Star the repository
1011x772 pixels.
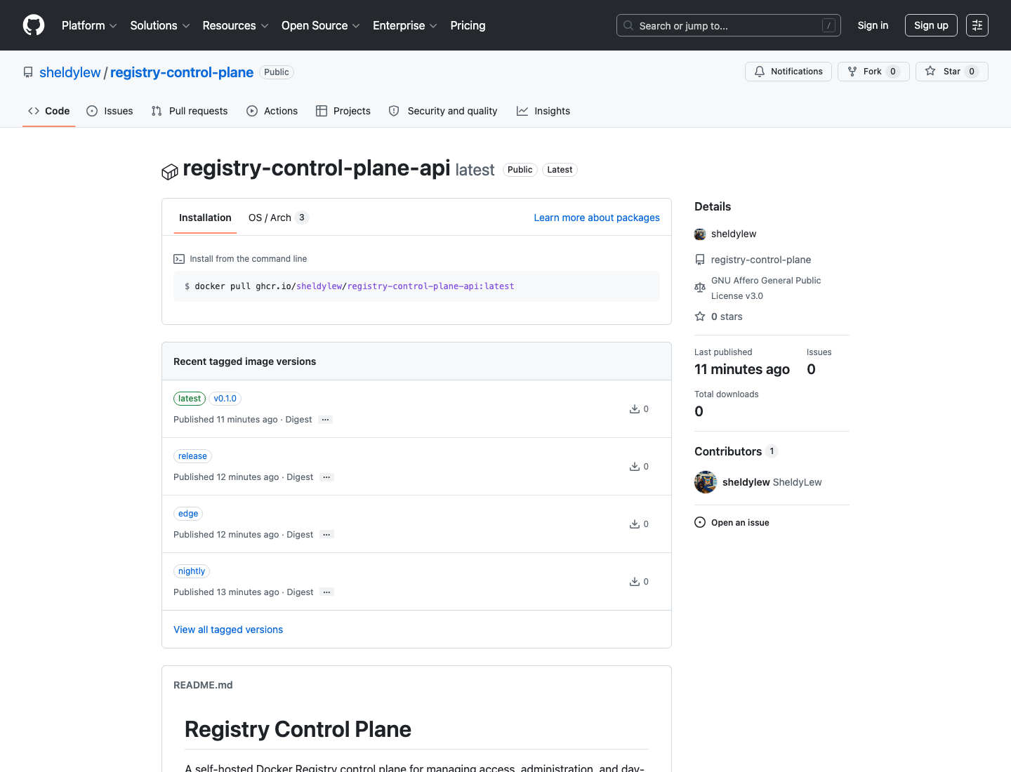coord(951,72)
